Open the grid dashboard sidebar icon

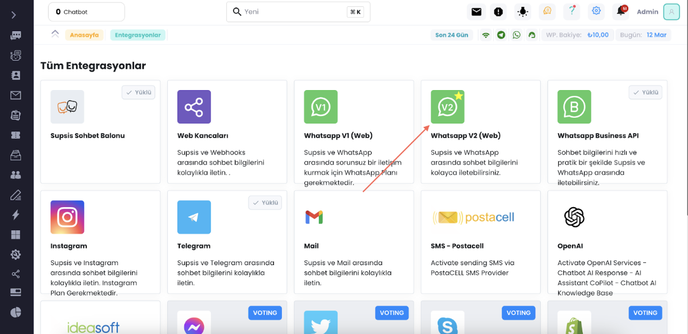16,235
